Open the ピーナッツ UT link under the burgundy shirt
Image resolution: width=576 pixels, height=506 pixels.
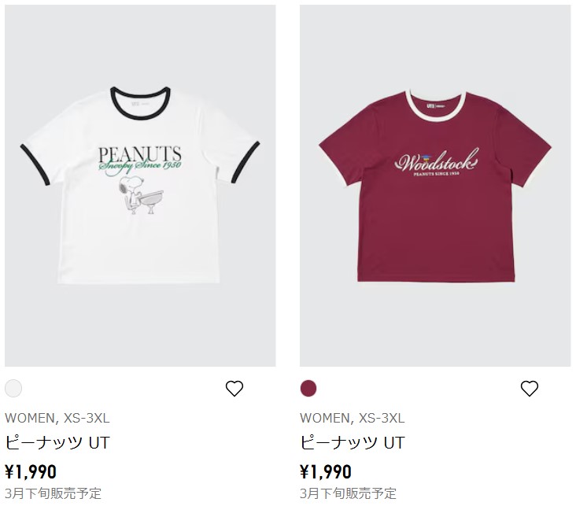tap(353, 442)
